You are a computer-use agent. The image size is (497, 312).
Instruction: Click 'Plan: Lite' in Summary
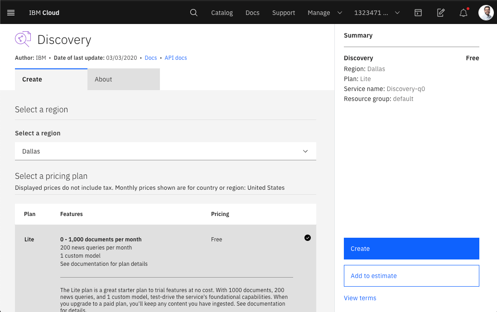(x=357, y=79)
